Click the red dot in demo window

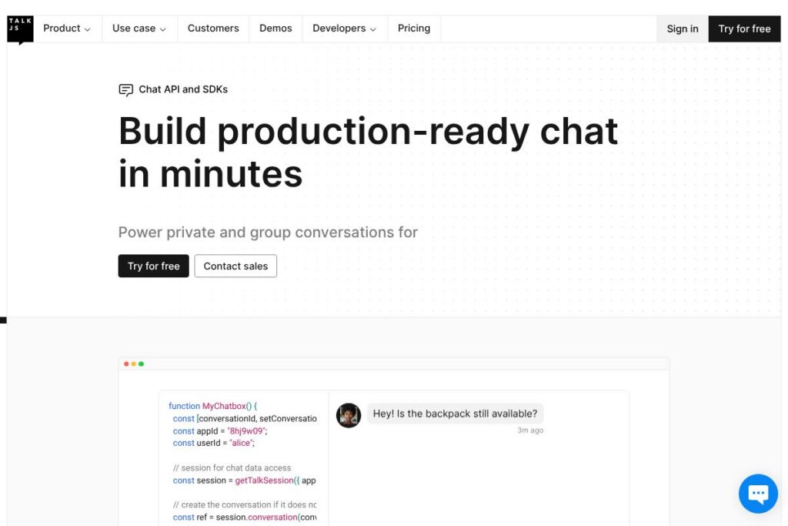(x=126, y=364)
